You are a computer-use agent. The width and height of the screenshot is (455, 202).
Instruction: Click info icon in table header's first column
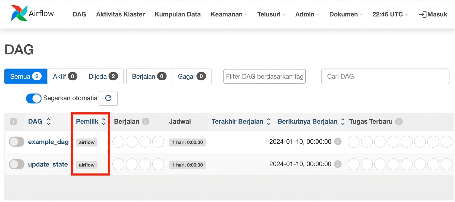click(14, 122)
